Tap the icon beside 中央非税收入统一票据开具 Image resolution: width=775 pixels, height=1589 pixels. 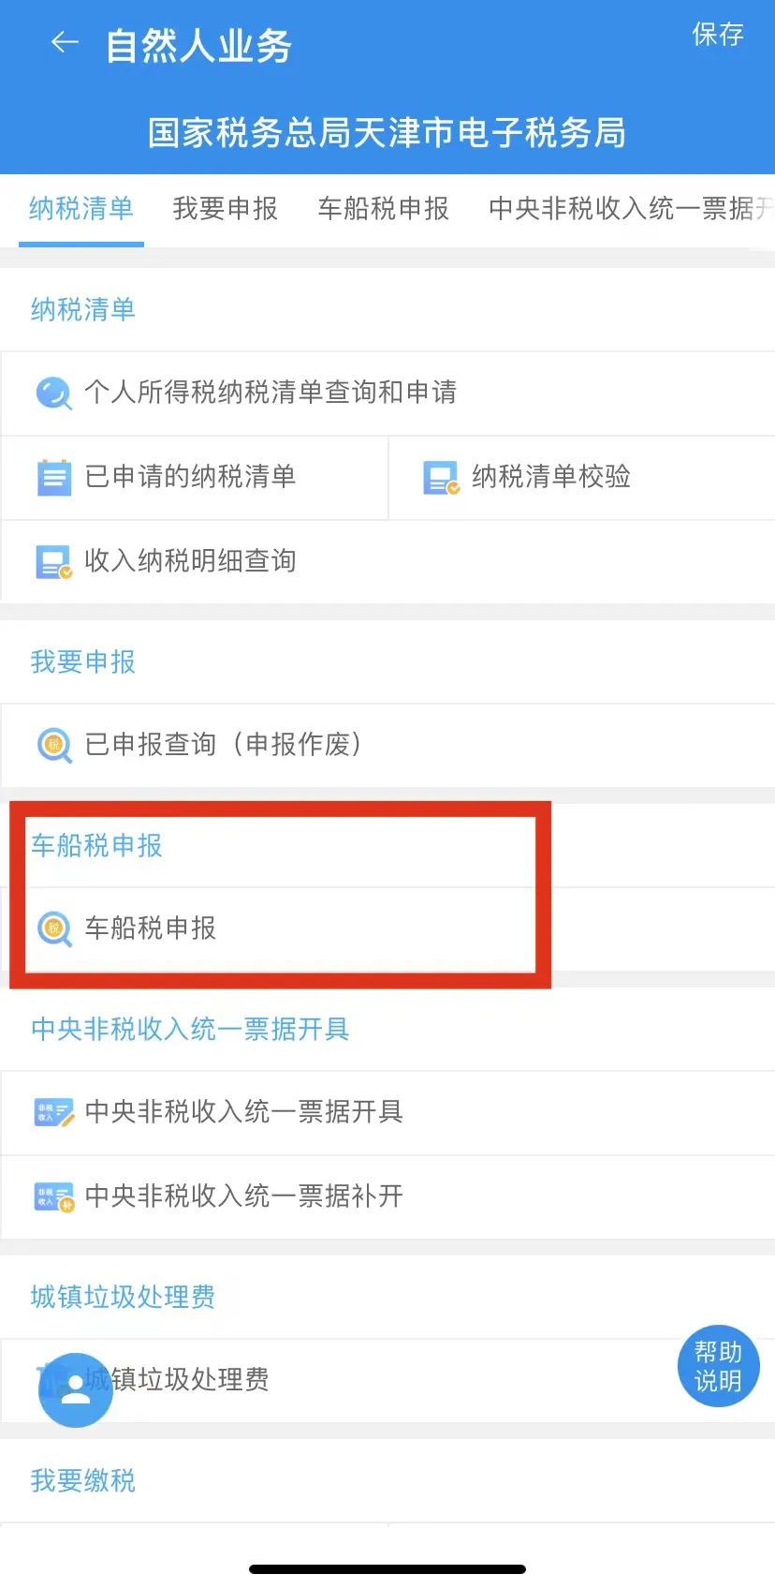pyautogui.click(x=53, y=1112)
